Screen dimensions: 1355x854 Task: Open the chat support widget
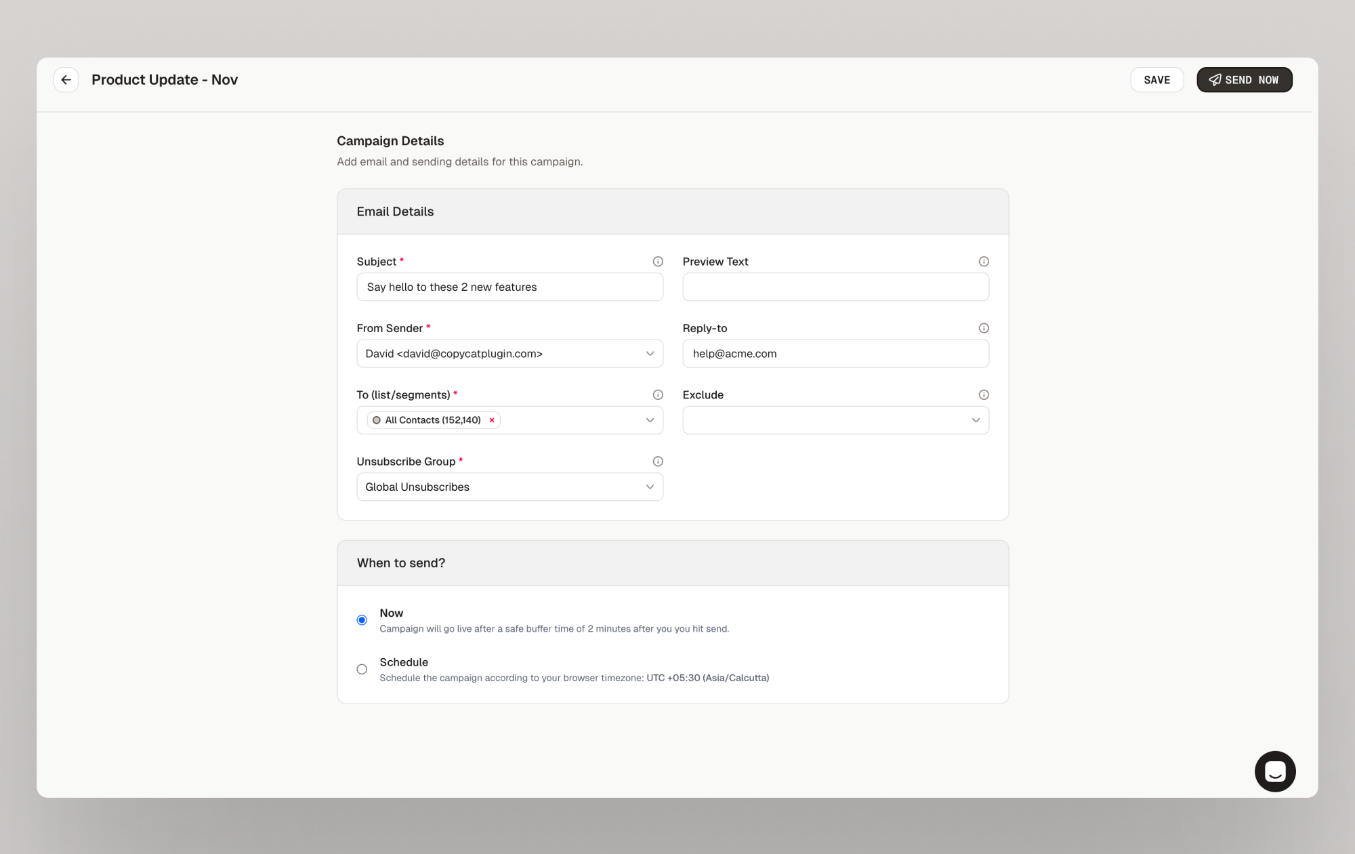1274,771
